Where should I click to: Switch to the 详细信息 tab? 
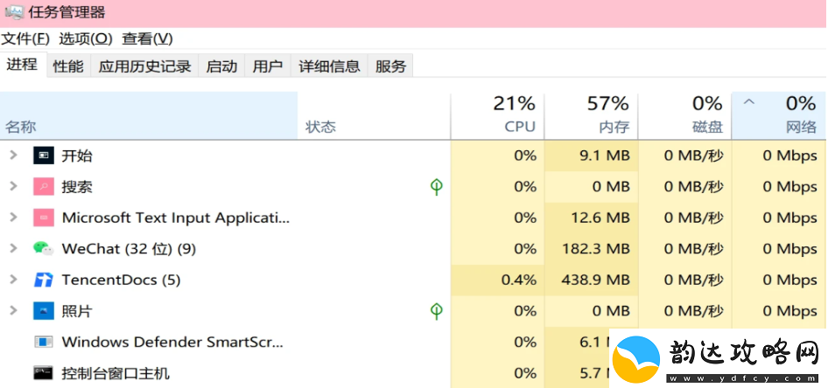(329, 66)
